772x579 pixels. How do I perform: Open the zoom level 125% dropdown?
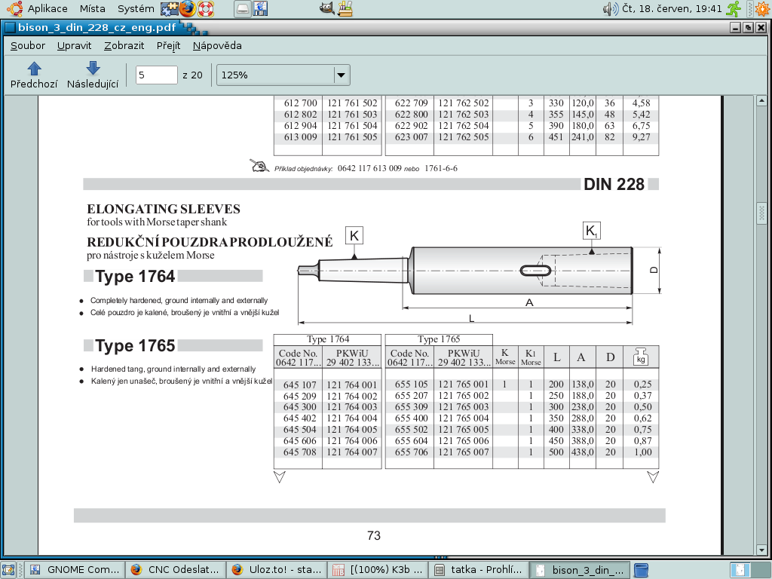click(341, 75)
